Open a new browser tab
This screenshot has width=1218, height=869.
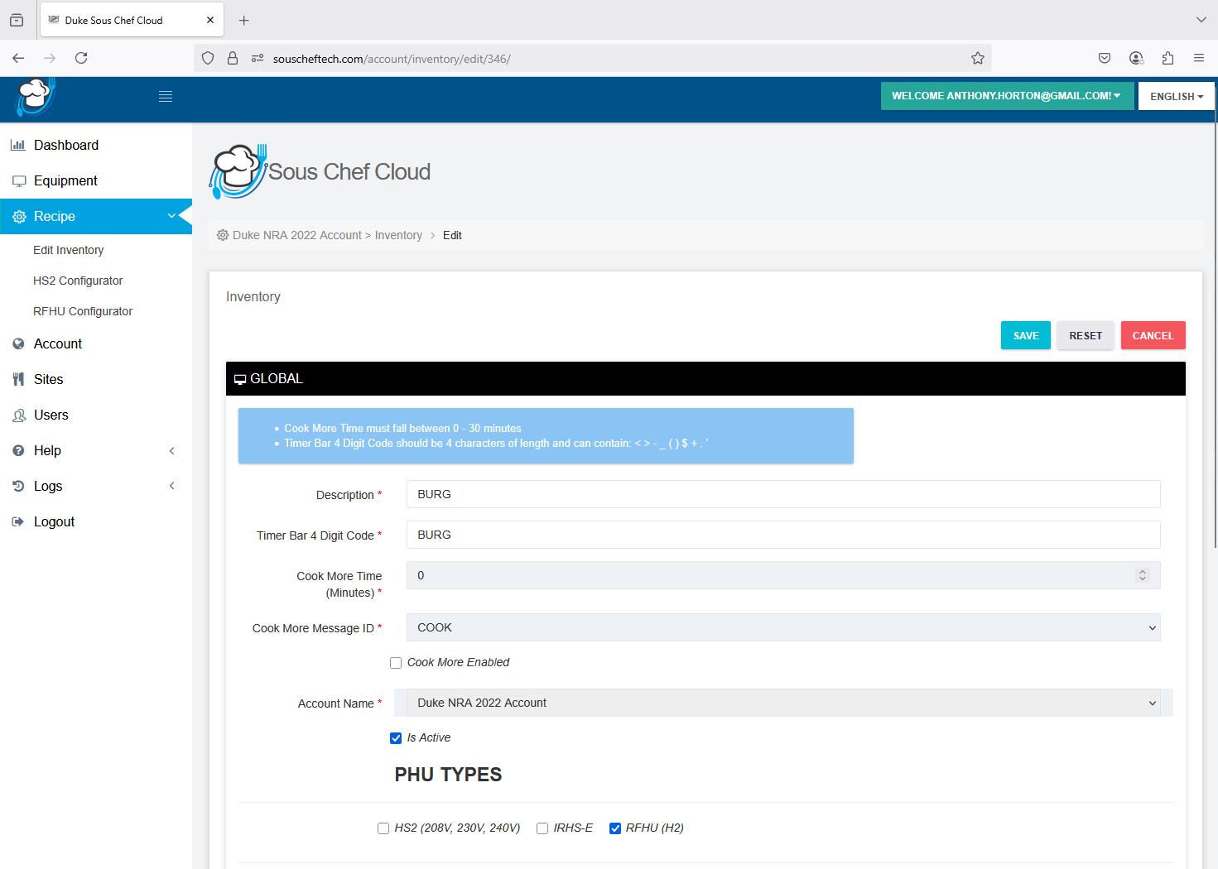pyautogui.click(x=243, y=20)
